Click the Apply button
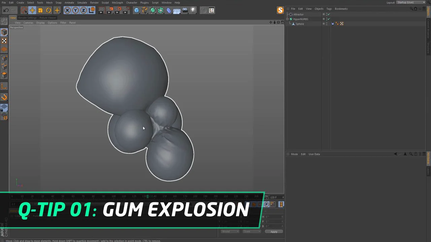431x242 pixels. (x=274, y=232)
